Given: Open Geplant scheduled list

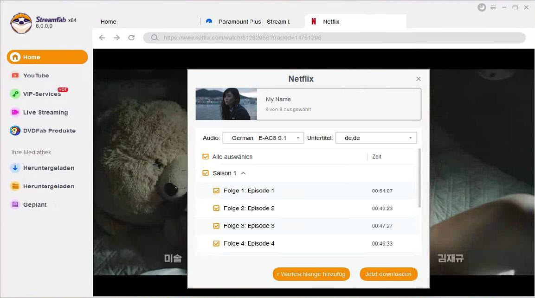Looking at the screenshot, I should (x=35, y=204).
